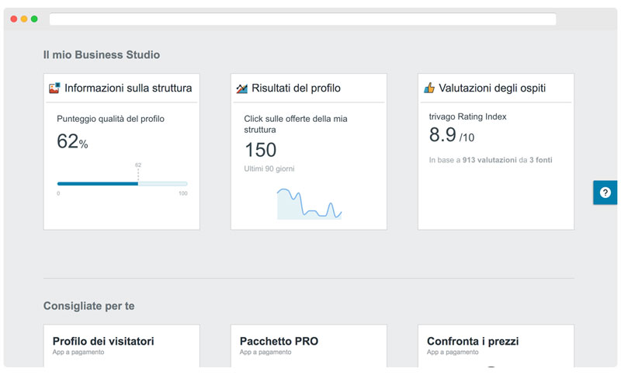Open the Confronta i prezzi app card
Screen dimensions: 621x375
point(495,345)
